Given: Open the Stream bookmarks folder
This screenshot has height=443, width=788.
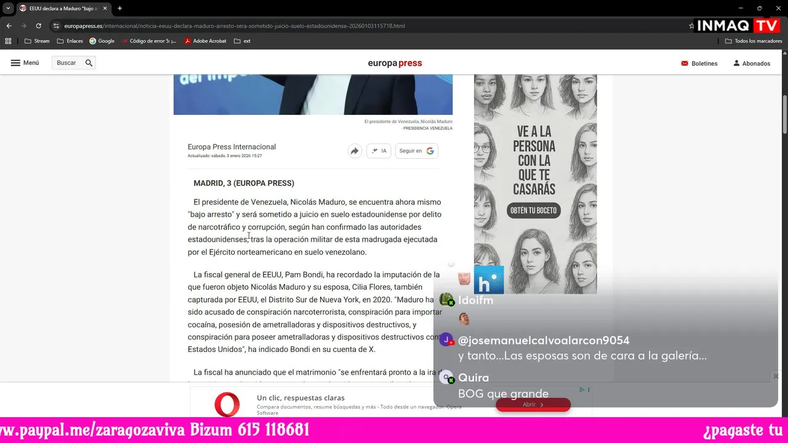Looking at the screenshot, I should 37,41.
